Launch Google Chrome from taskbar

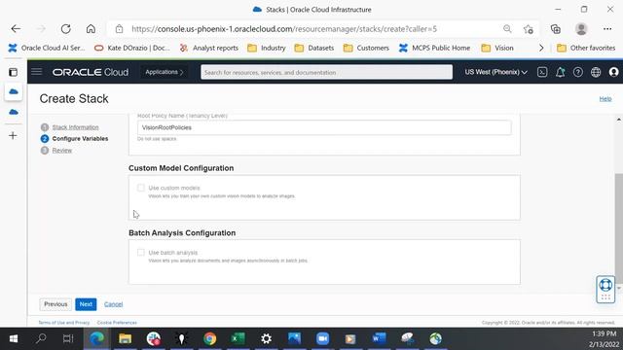[210, 338]
